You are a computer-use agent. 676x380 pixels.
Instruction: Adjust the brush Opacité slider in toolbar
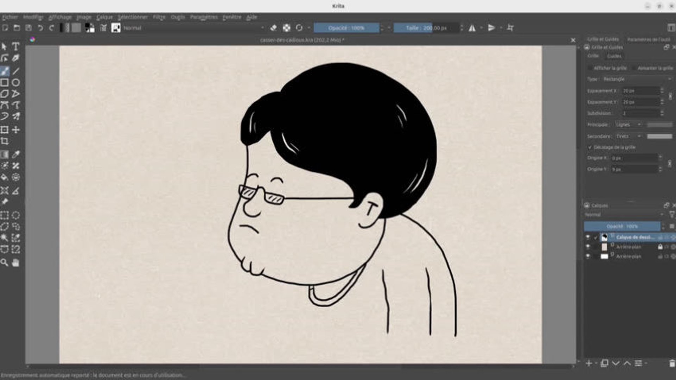[x=346, y=28]
